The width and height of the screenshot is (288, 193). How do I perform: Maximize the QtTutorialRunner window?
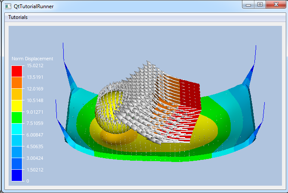[x=260, y=4]
